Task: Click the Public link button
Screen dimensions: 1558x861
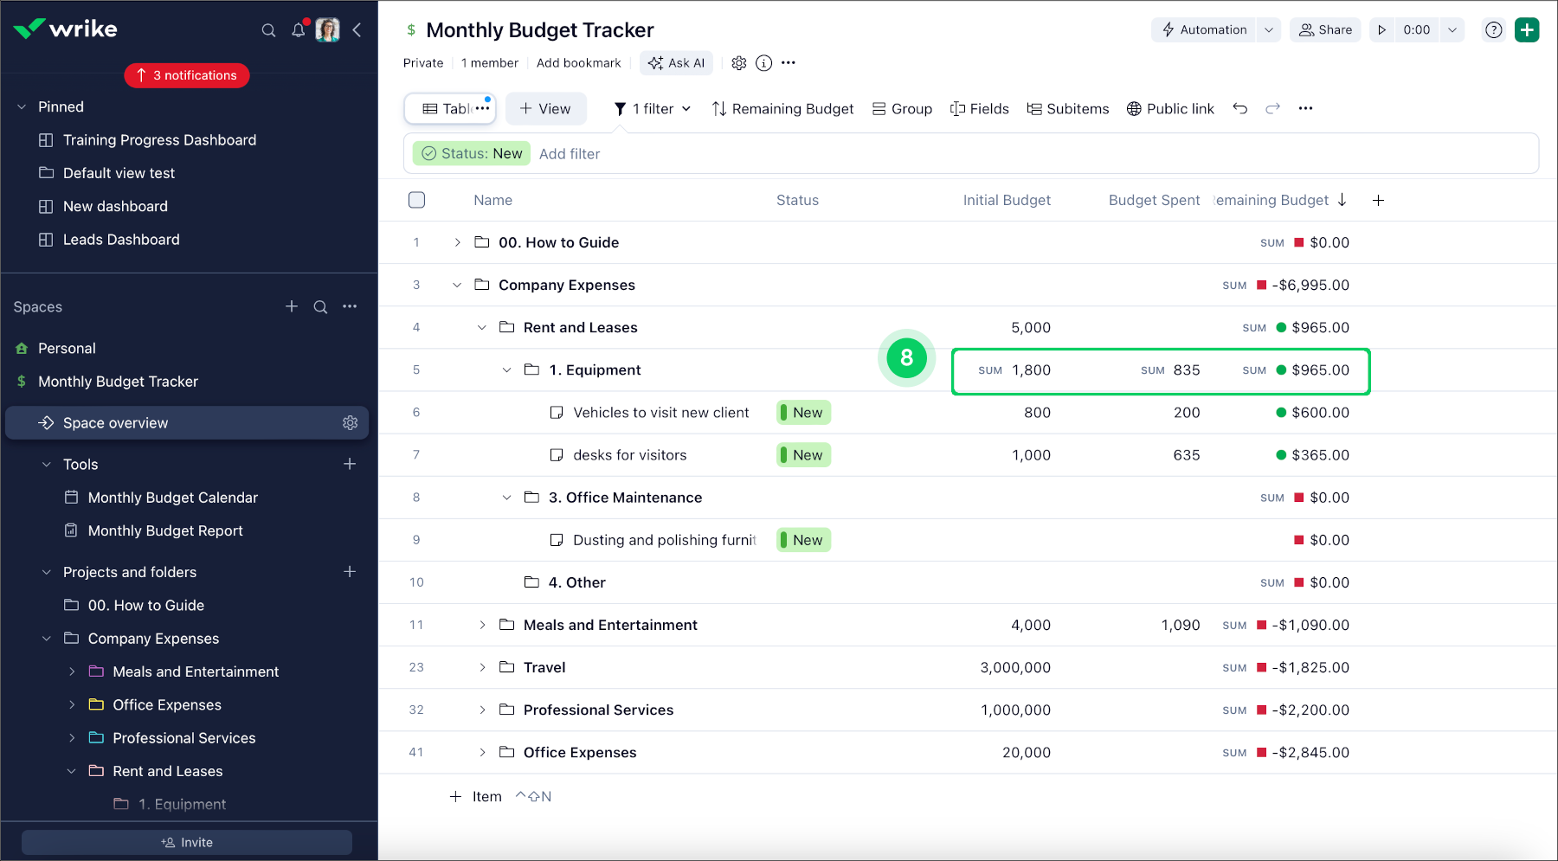Action: (x=1170, y=109)
